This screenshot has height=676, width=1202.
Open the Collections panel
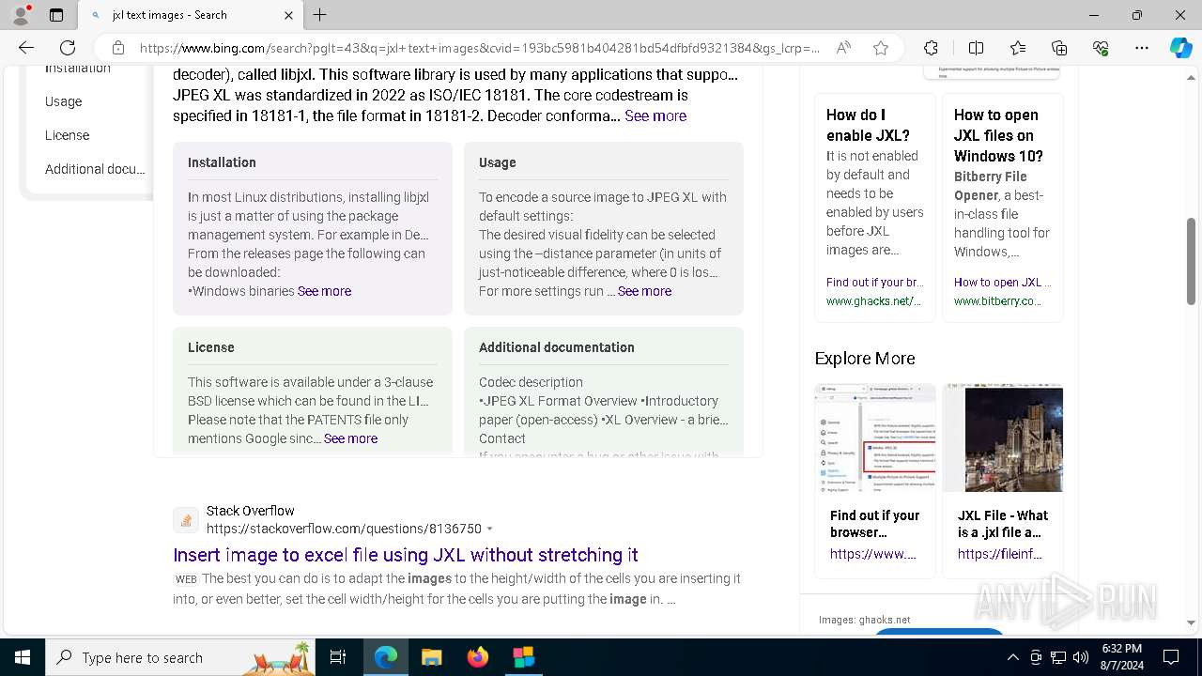(1059, 48)
